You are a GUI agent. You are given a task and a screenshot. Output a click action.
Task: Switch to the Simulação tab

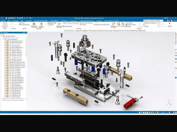pos(29,21)
